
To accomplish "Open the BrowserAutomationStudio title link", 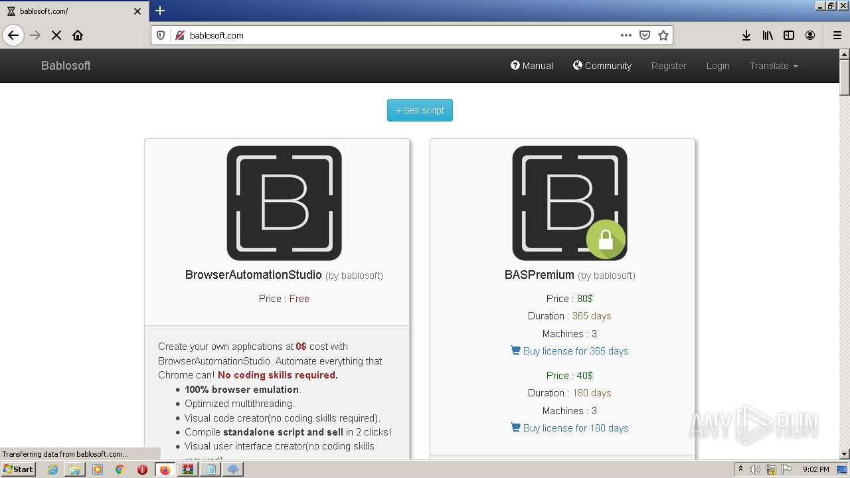I will pyautogui.click(x=253, y=275).
